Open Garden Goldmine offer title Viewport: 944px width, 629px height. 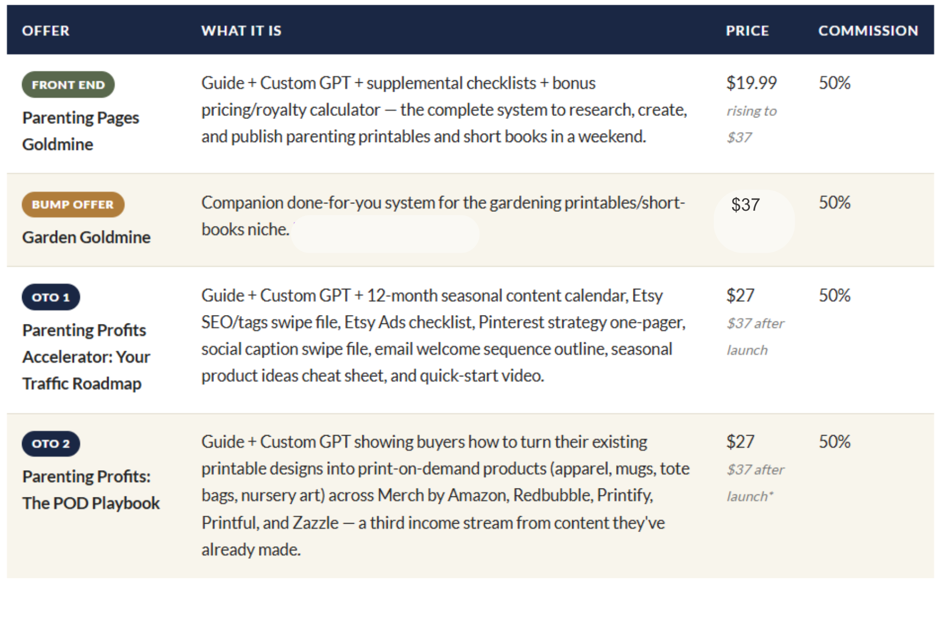[x=87, y=237]
